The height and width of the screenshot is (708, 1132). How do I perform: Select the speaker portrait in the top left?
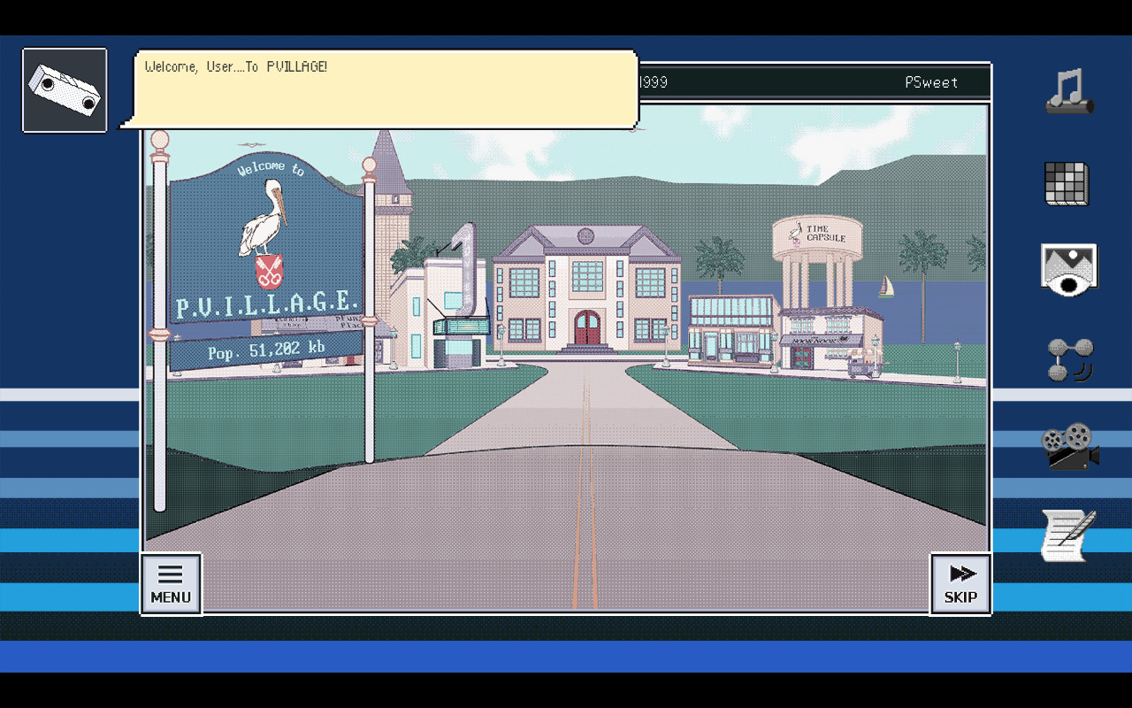64,89
